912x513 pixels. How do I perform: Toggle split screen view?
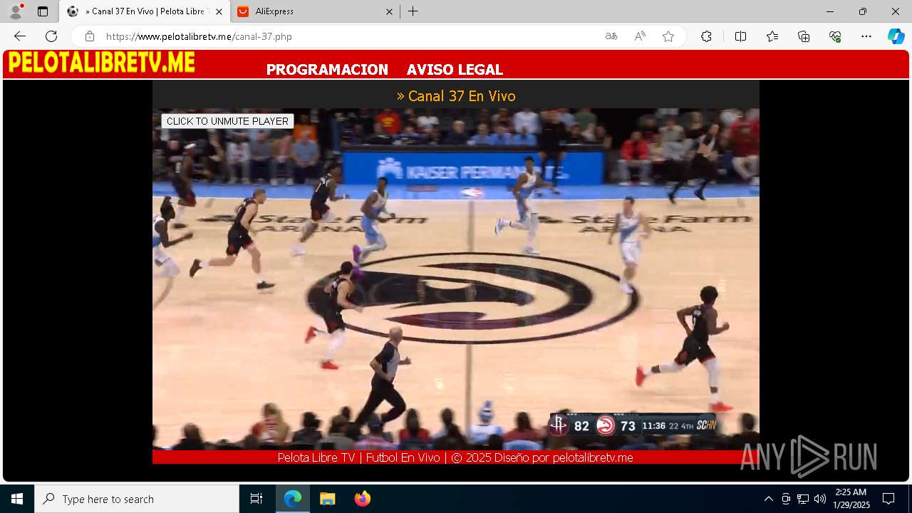pos(740,36)
